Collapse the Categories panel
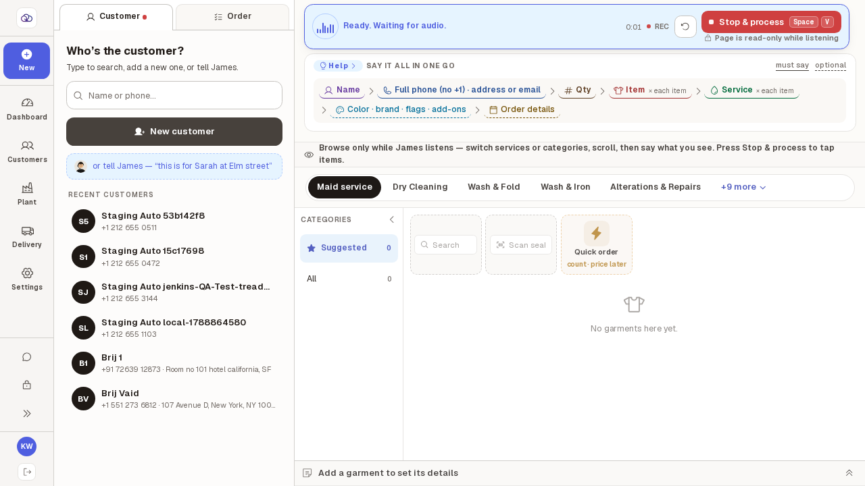865x486 pixels. [391, 219]
